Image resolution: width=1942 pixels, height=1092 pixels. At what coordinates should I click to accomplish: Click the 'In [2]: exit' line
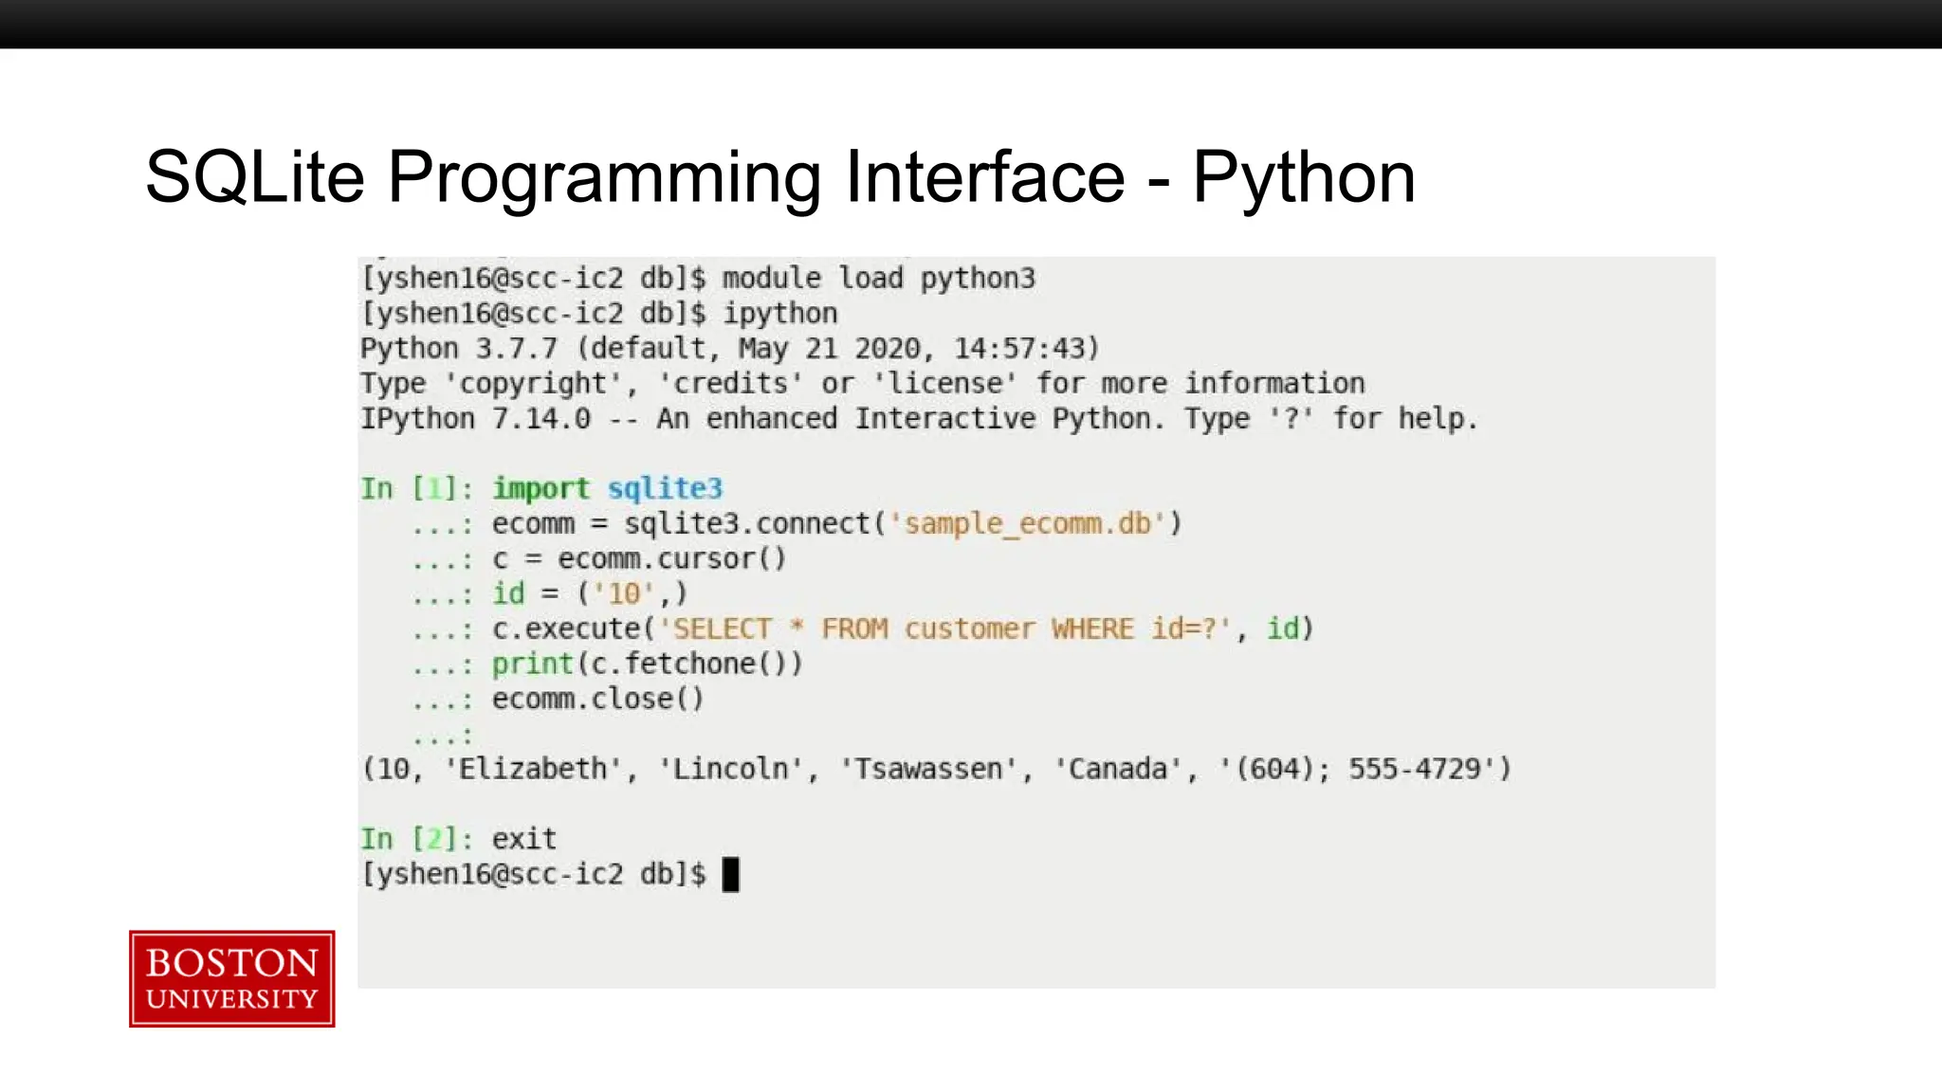coord(459,839)
